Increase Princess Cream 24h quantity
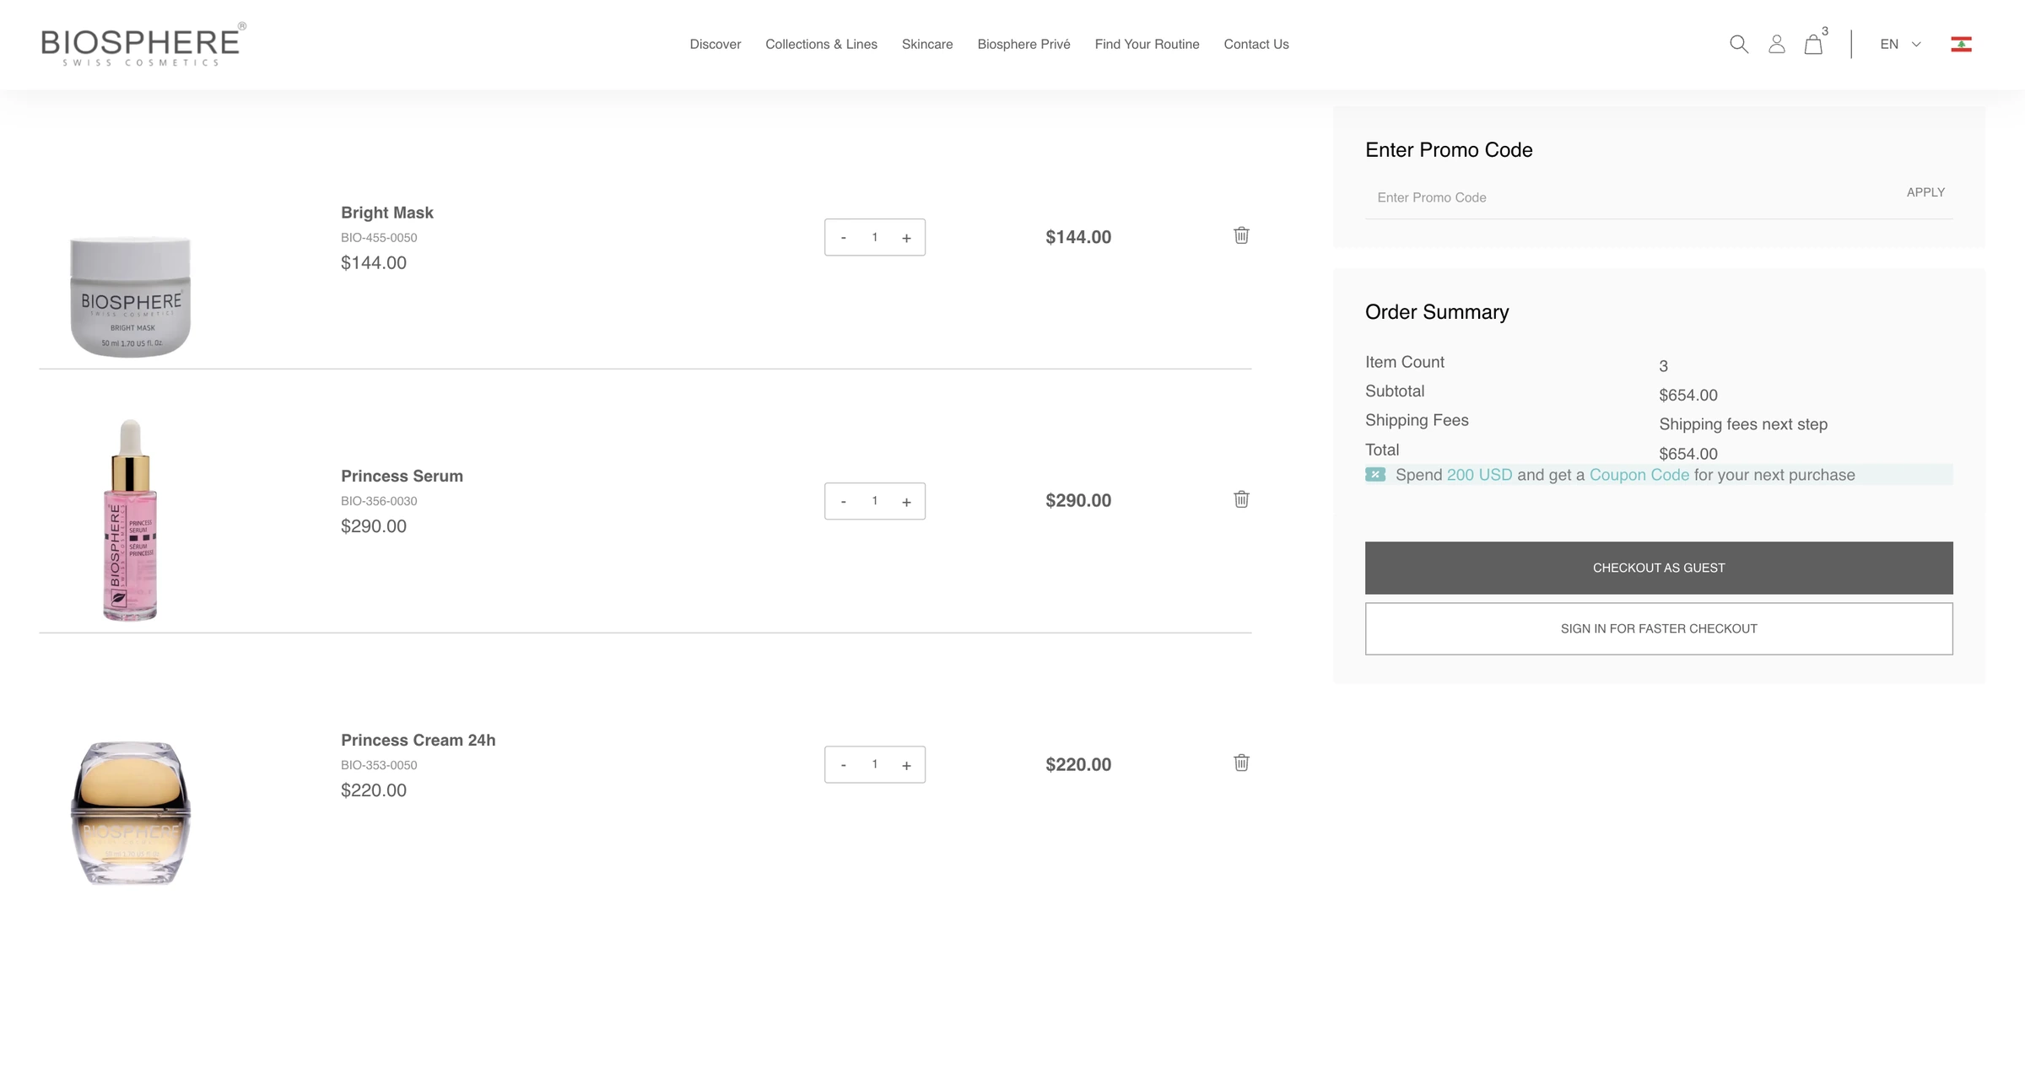This screenshot has width=2025, height=1078. pos(906,765)
